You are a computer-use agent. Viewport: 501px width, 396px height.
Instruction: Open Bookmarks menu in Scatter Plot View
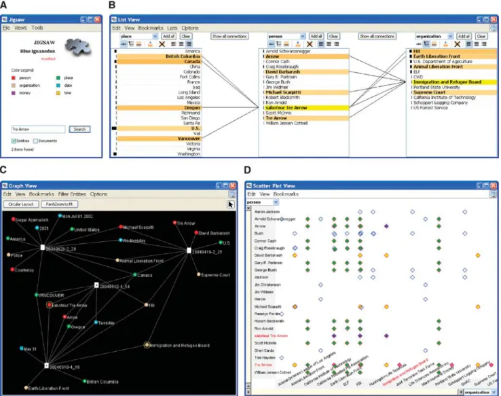click(286, 194)
